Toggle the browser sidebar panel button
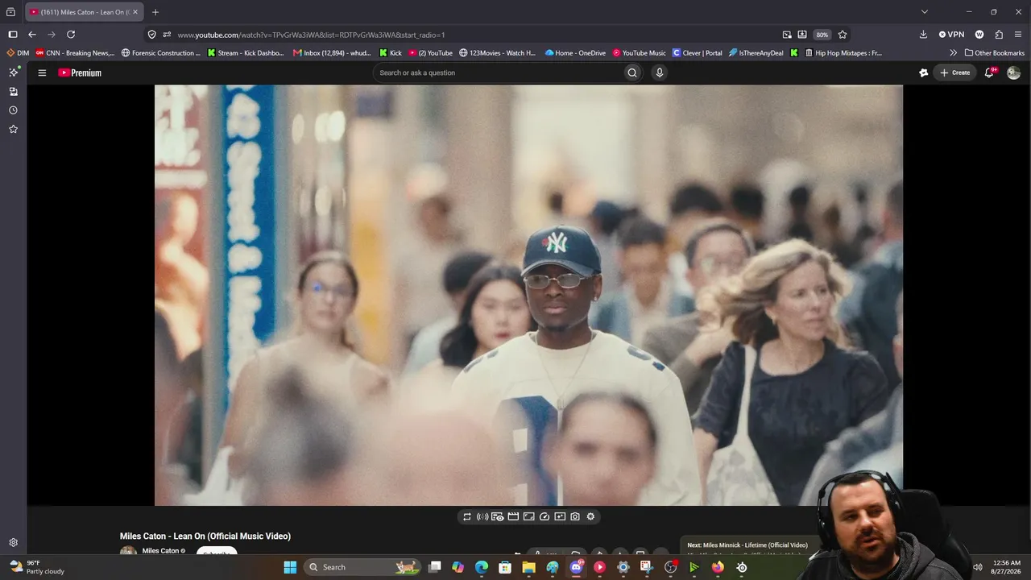This screenshot has width=1031, height=580. 12,35
